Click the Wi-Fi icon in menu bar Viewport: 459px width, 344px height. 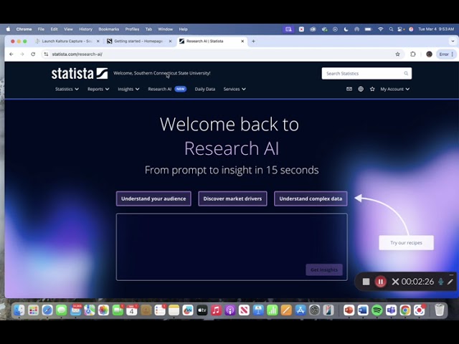coord(381,29)
